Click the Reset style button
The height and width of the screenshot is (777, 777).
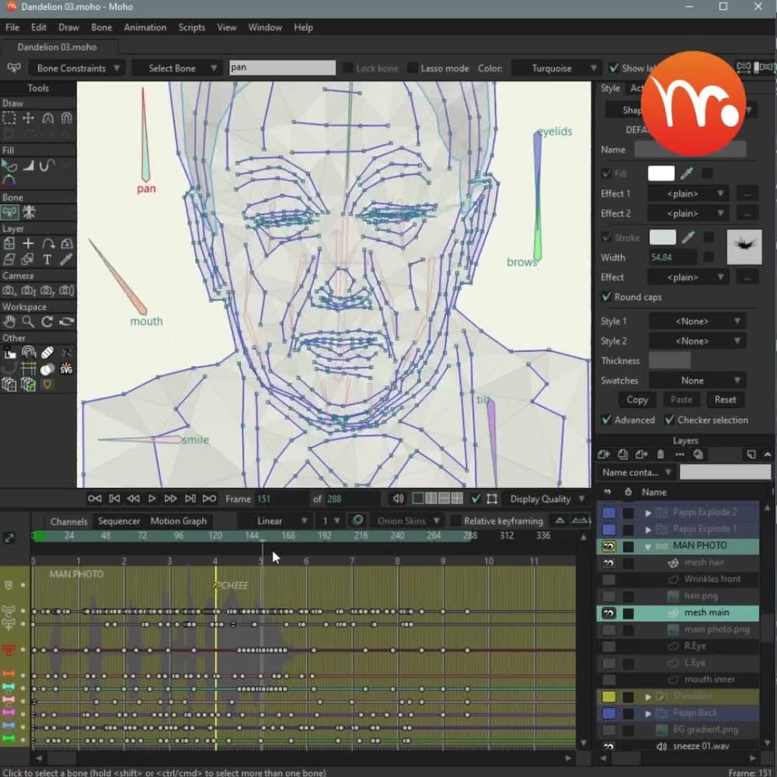[x=726, y=399]
